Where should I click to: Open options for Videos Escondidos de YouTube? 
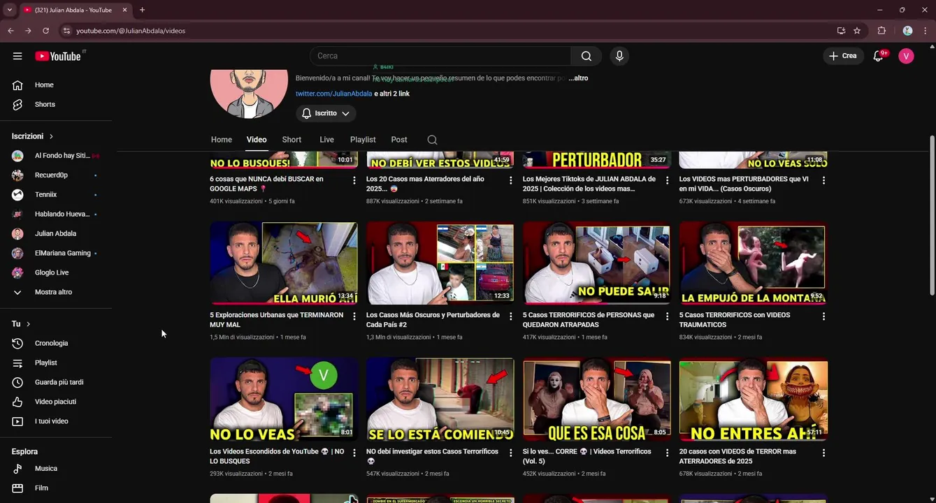pos(354,453)
